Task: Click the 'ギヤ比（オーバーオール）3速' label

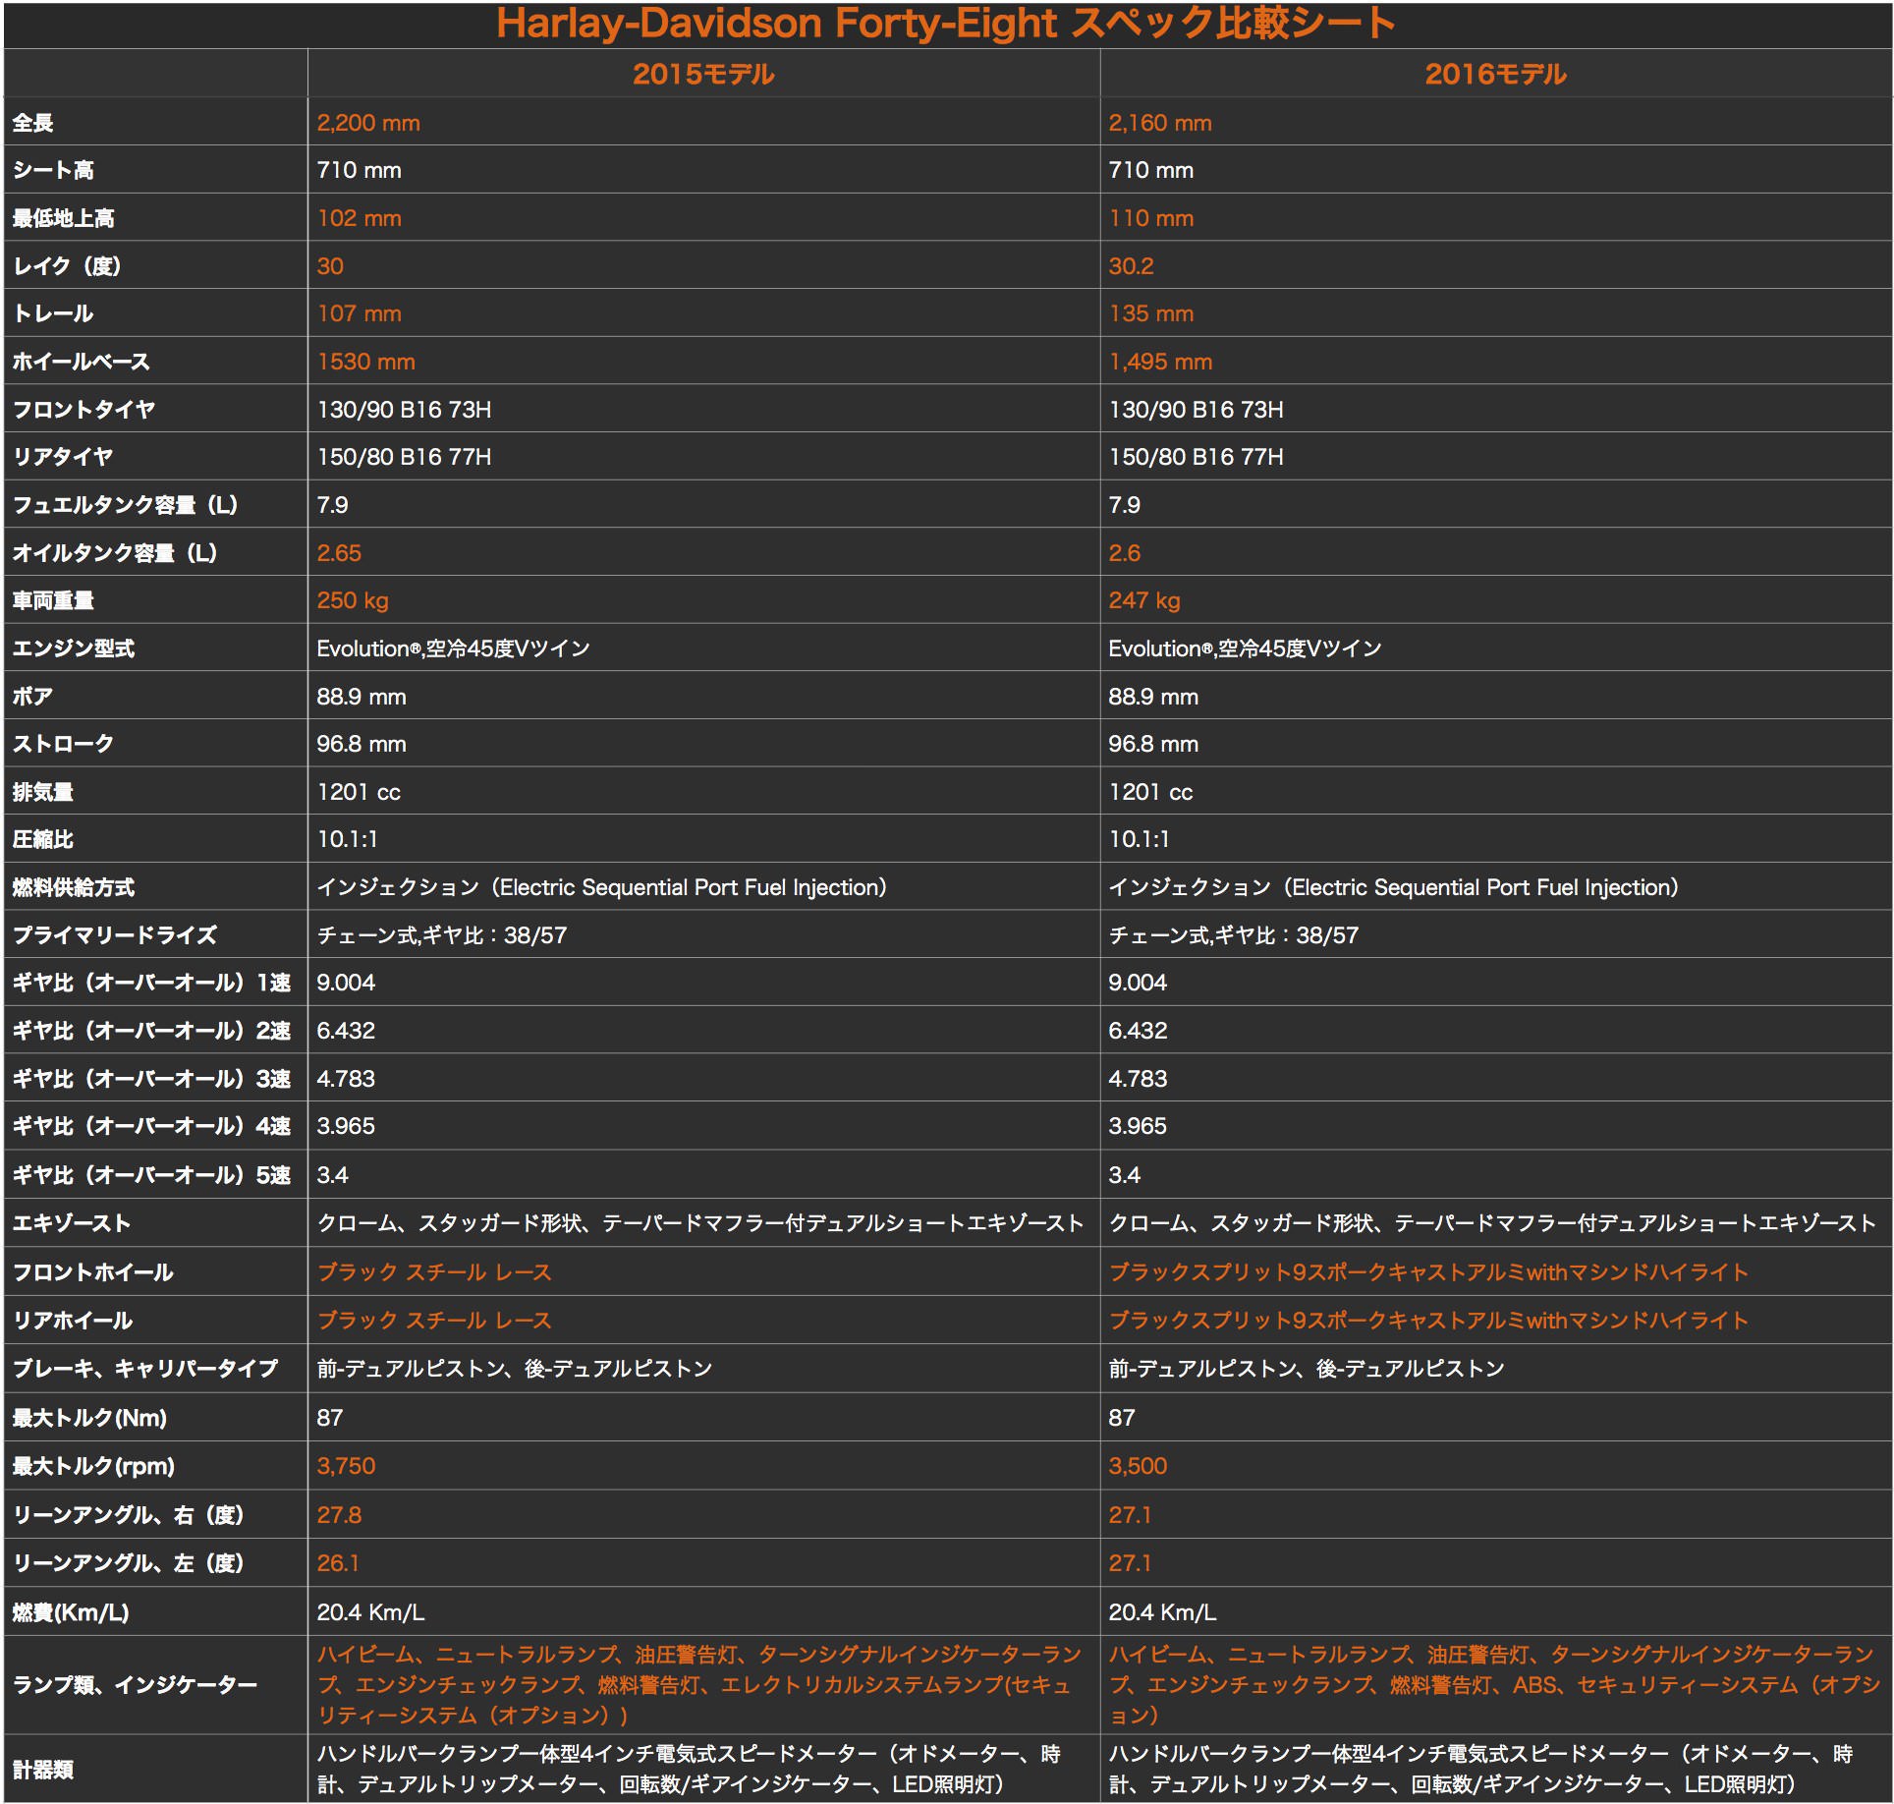Action: coord(151,1079)
